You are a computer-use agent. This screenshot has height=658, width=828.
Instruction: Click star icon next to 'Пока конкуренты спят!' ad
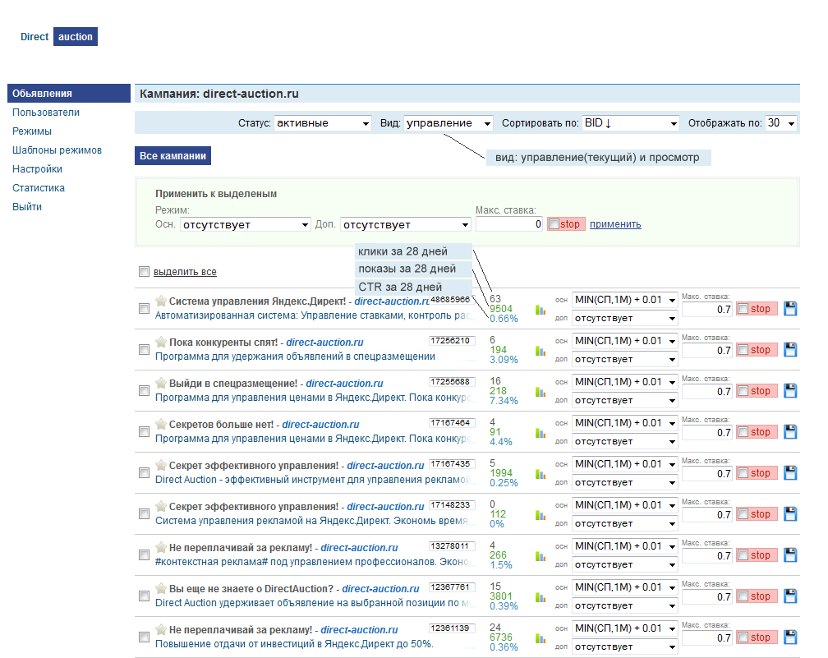click(x=161, y=341)
